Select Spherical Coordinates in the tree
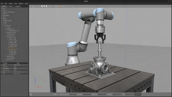This screenshot has height=97, width=172. click(9, 12)
